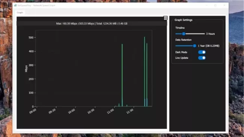Click the Graph Settings heading

pos(183,20)
